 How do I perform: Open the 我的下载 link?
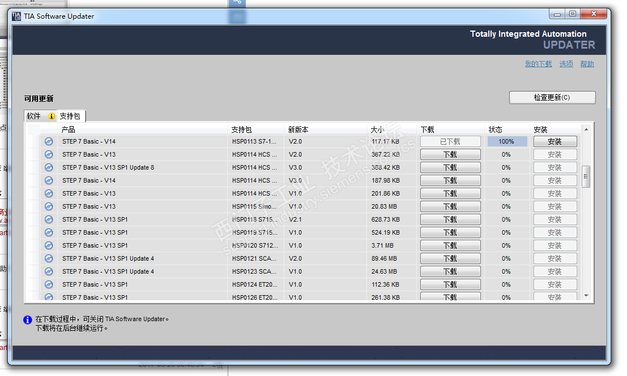coord(538,64)
